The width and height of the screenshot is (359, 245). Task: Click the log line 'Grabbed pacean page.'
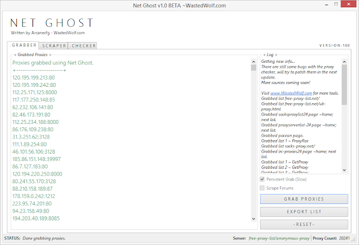click(282, 136)
